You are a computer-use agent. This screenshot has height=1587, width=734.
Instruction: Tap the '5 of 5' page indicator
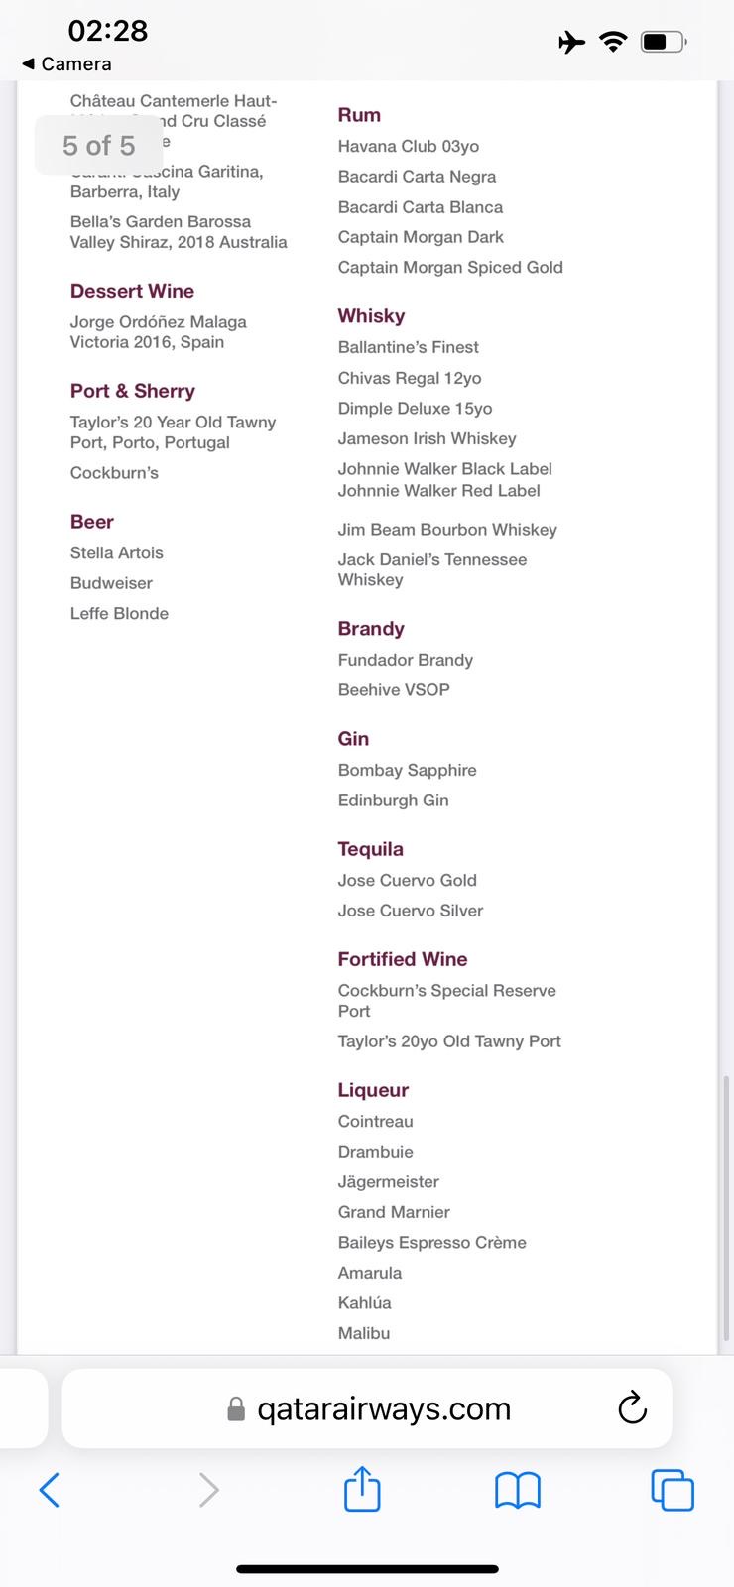coord(98,146)
